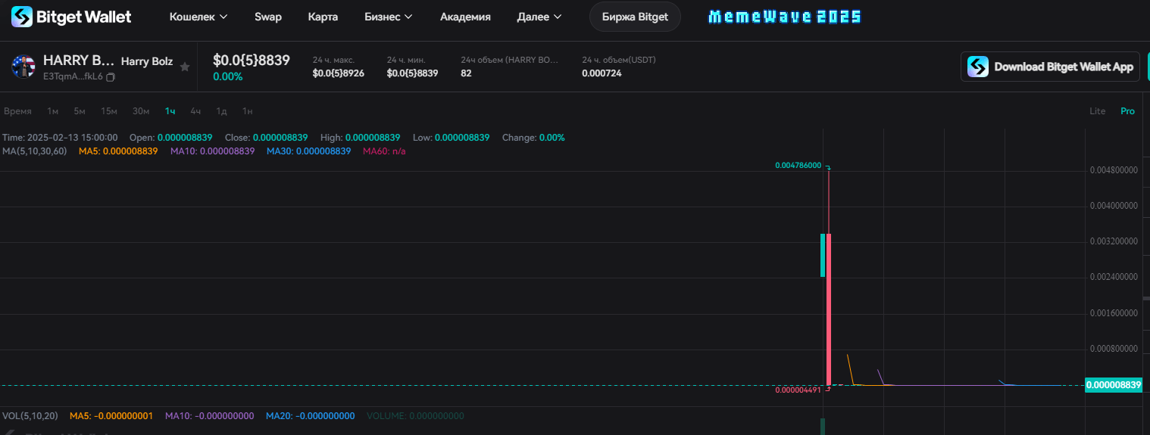Screen dimensions: 1150x435
Task: Go to the Swap page
Action: 268,17
